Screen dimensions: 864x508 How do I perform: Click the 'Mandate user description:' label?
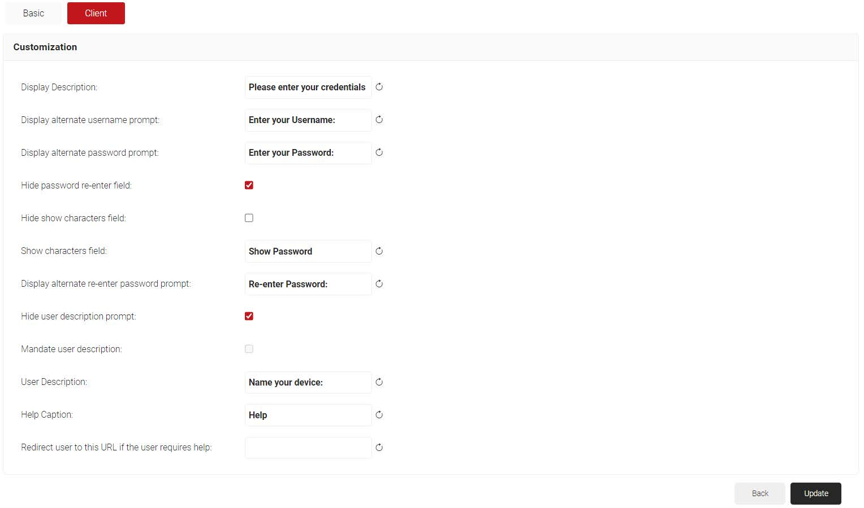72,349
